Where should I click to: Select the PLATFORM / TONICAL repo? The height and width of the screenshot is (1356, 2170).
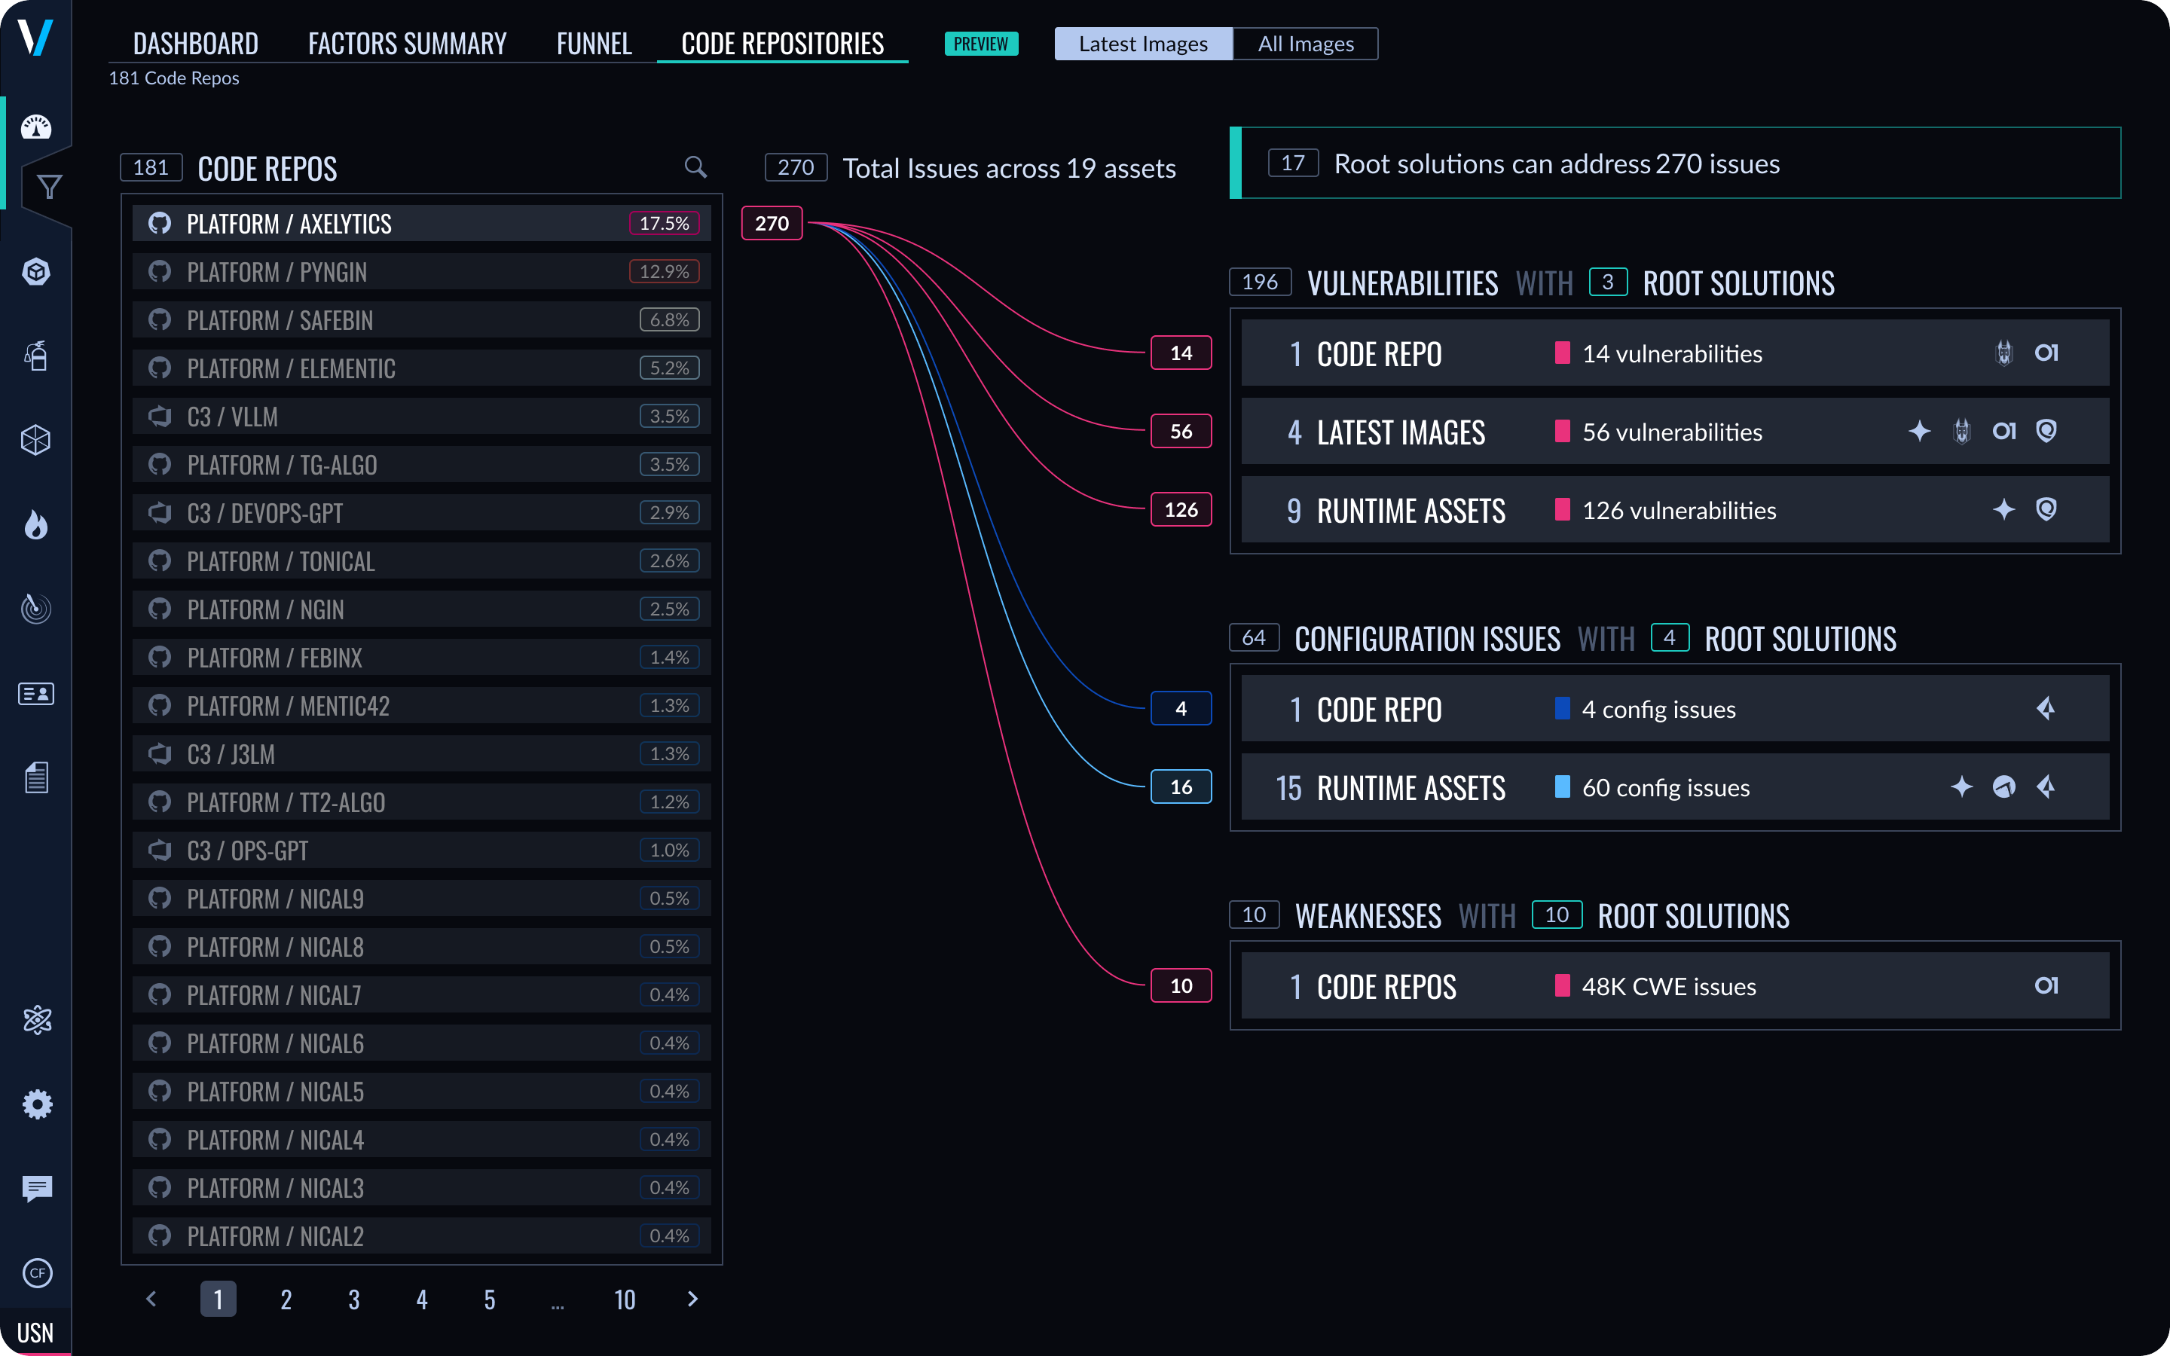click(421, 560)
